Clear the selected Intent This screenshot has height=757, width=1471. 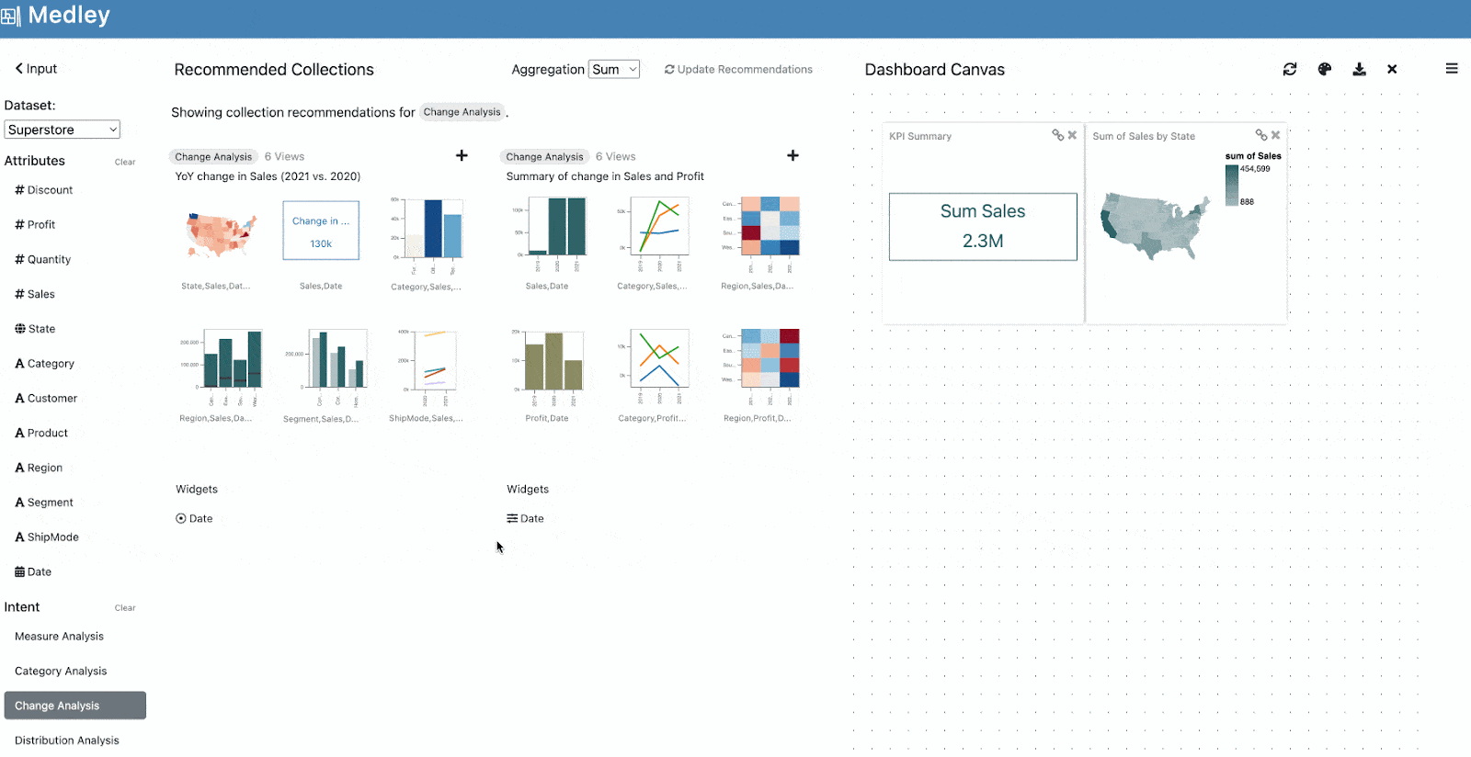(x=125, y=608)
